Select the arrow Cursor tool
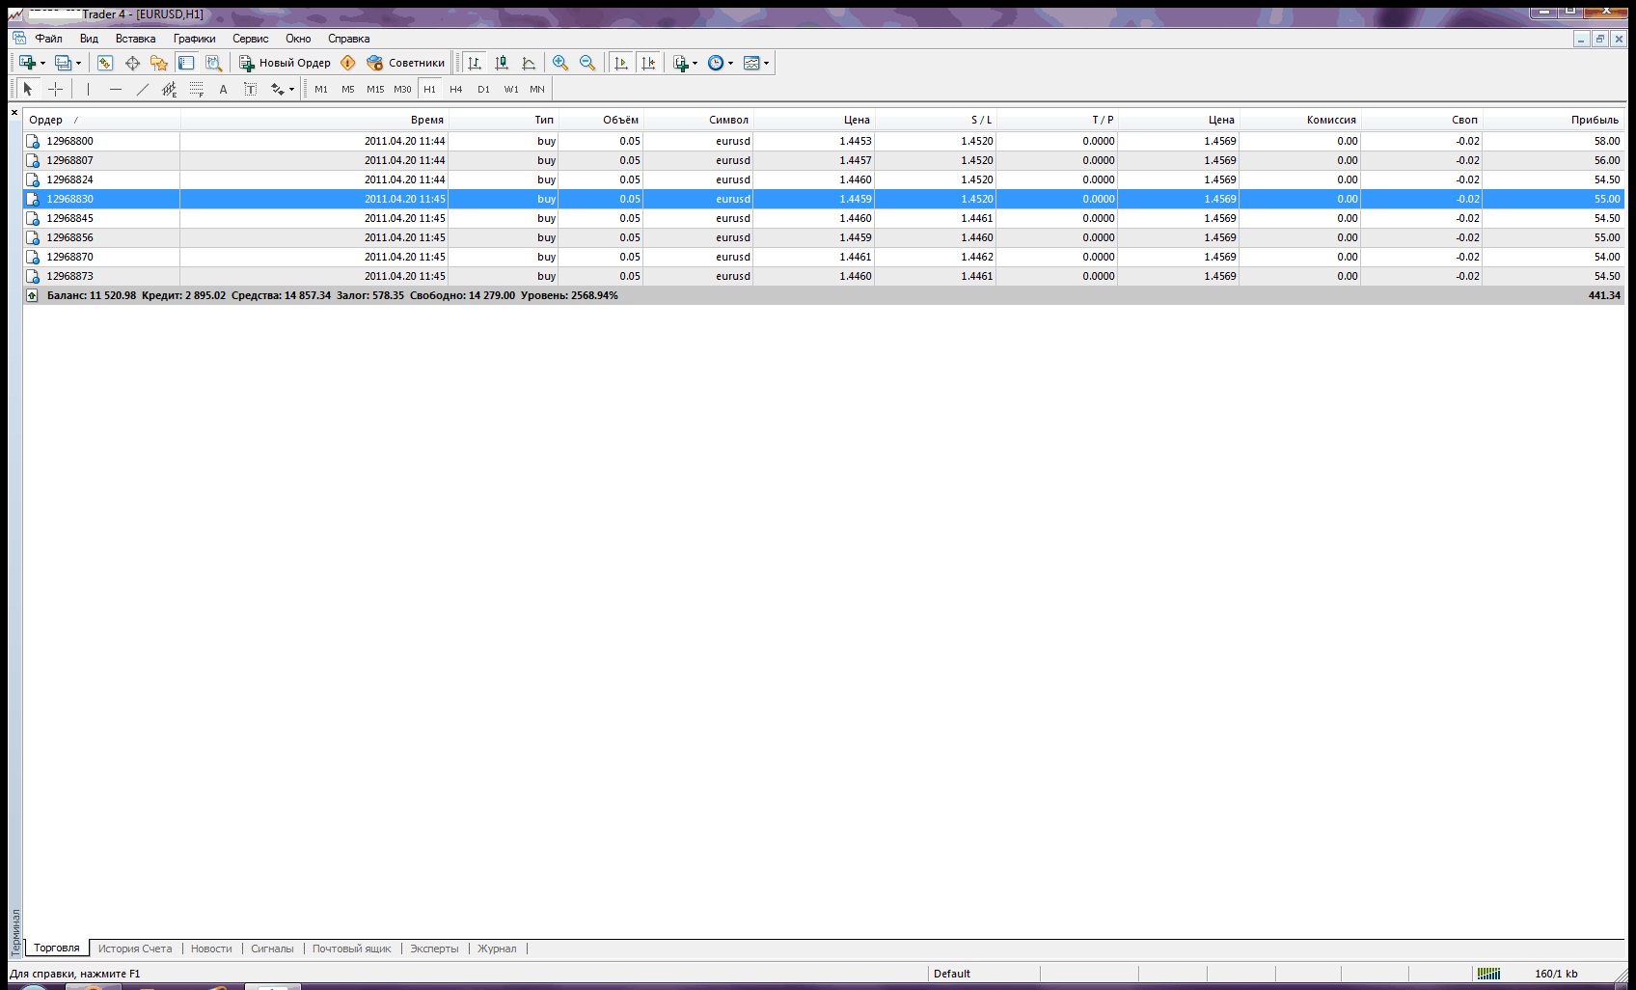This screenshot has height=990, width=1636. coord(28,89)
